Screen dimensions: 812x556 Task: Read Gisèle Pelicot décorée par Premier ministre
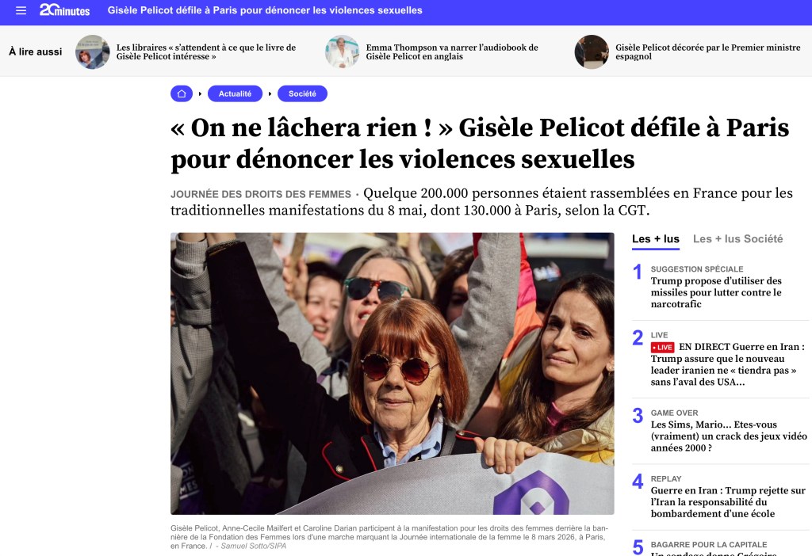point(708,51)
